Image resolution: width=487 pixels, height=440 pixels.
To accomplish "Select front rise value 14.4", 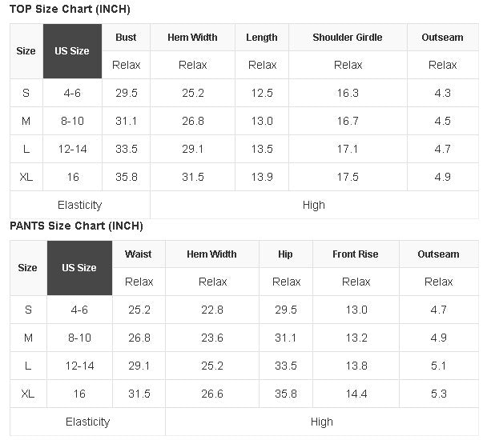I will [356, 394].
